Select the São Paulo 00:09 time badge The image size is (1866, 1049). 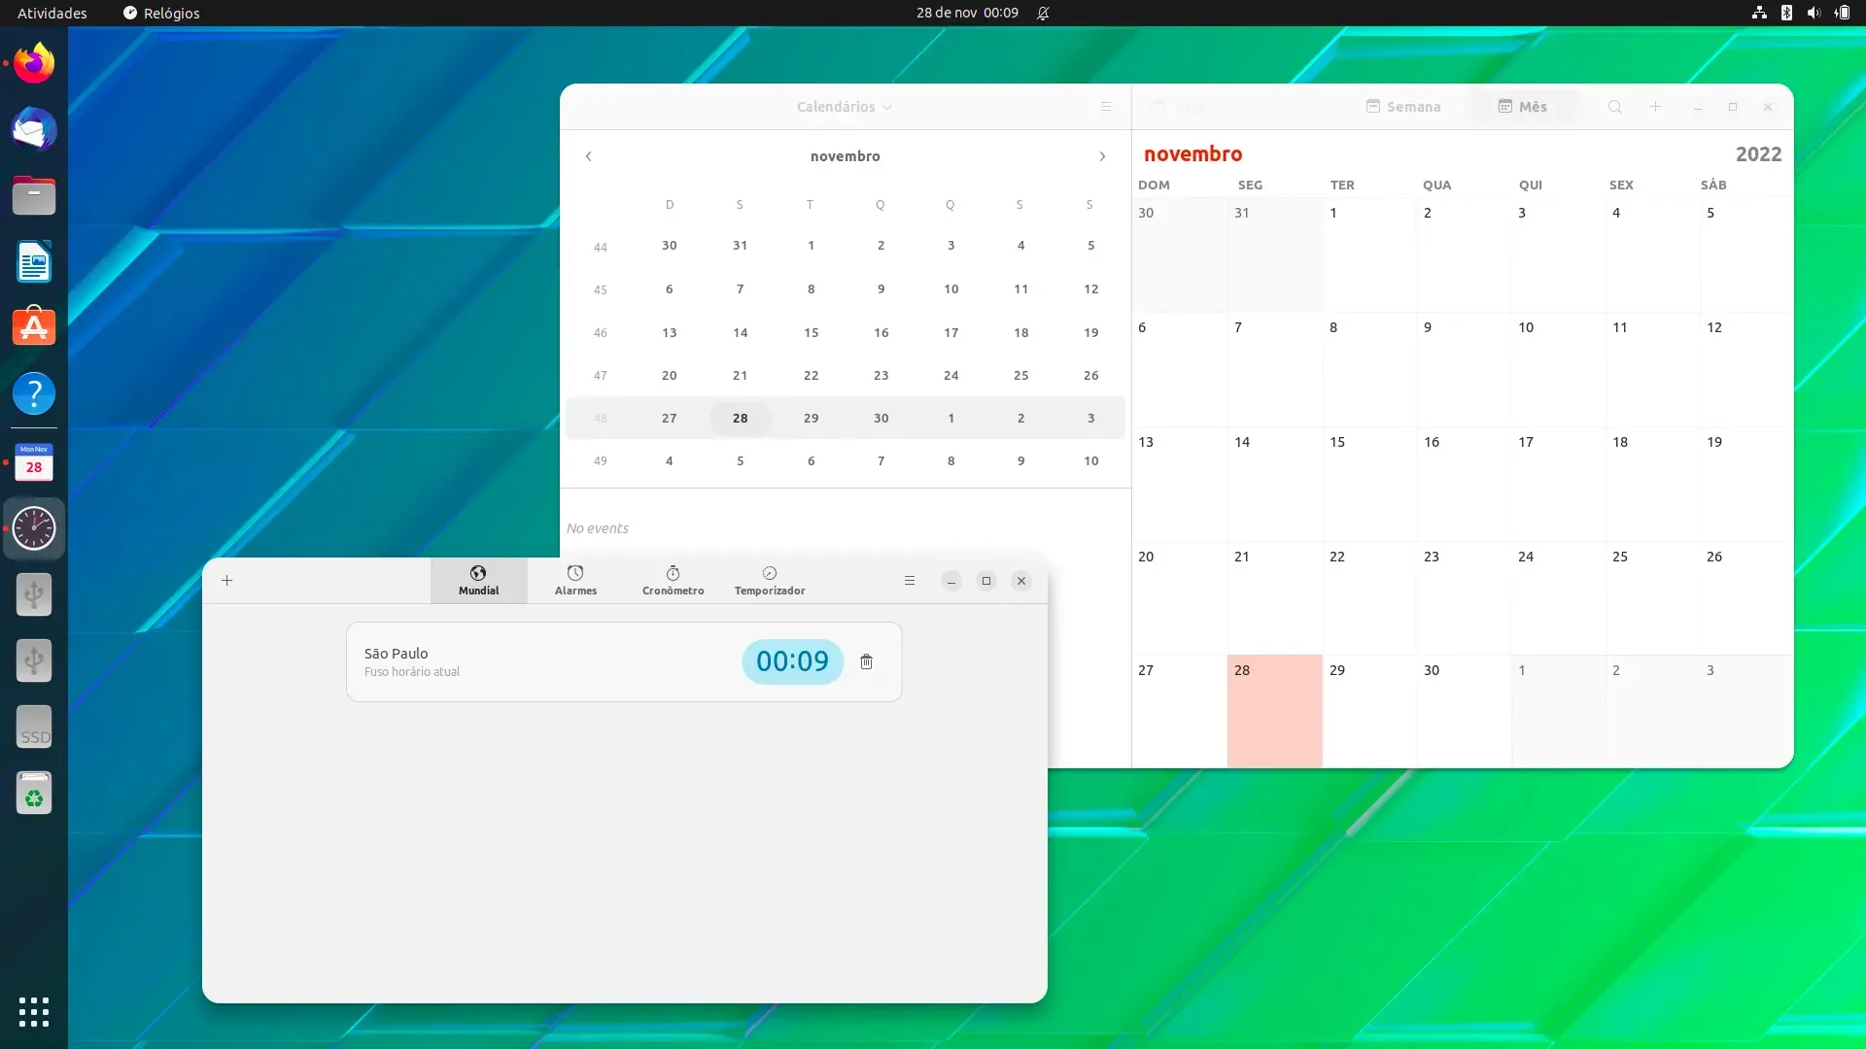click(793, 661)
